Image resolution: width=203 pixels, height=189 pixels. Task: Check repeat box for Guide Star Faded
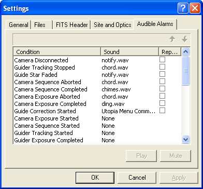pyautogui.click(x=162, y=74)
